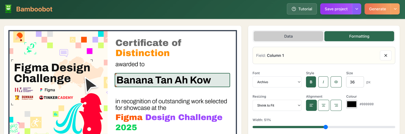The width and height of the screenshot is (405, 134).
Task: Click the Width slider handle
Action: [326, 127]
